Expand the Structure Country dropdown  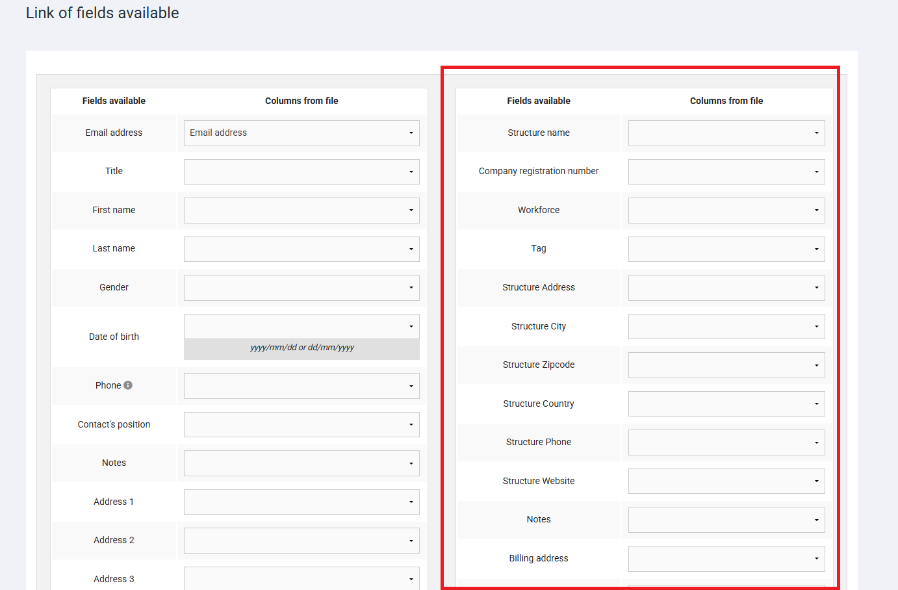[x=726, y=404]
